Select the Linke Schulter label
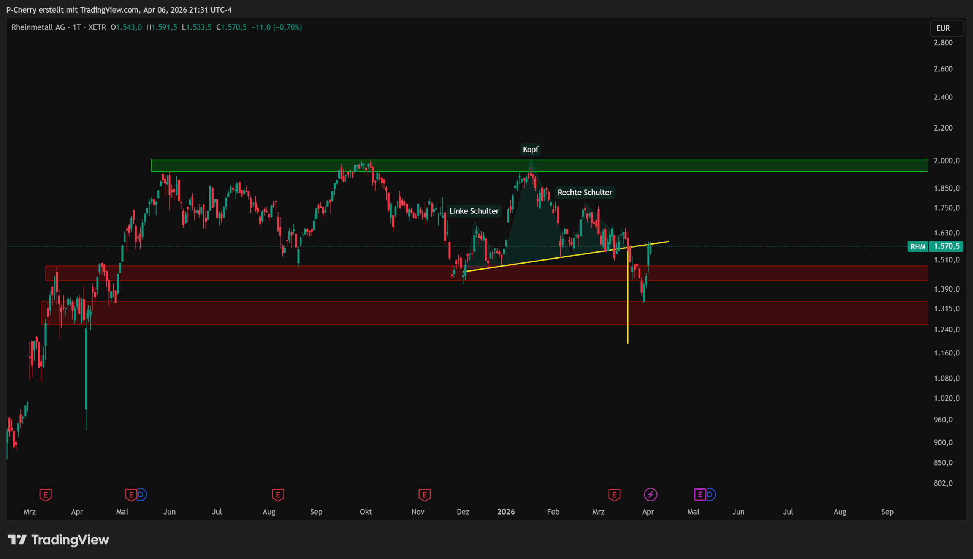The image size is (973, 559). point(474,211)
